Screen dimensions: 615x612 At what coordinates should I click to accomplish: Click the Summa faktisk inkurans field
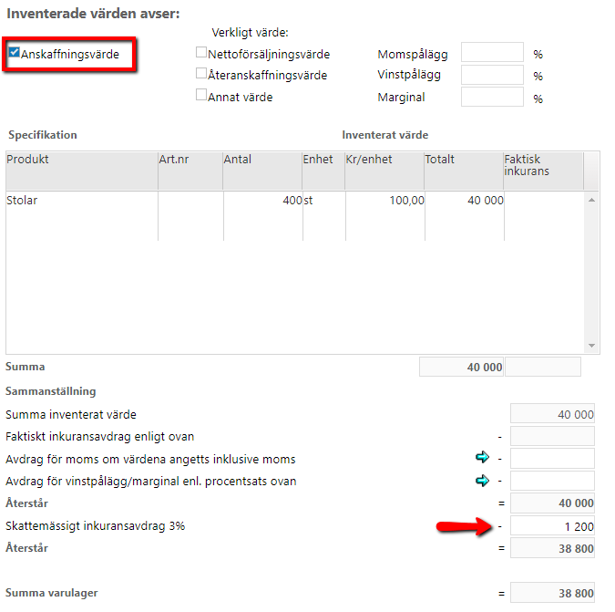[543, 367]
